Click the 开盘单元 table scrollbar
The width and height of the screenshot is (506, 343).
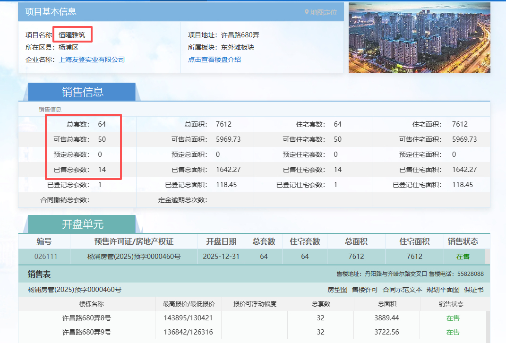coord(488,257)
